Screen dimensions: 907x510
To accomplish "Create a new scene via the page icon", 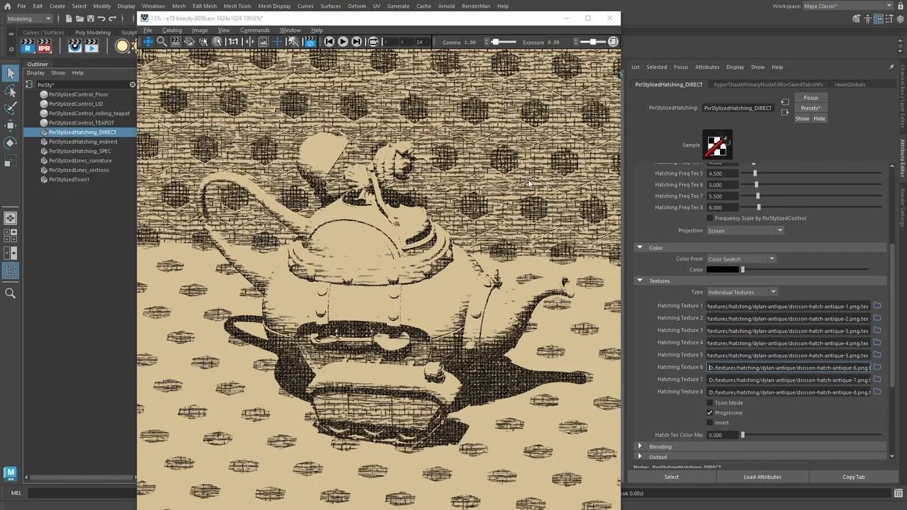I will tap(69, 18).
